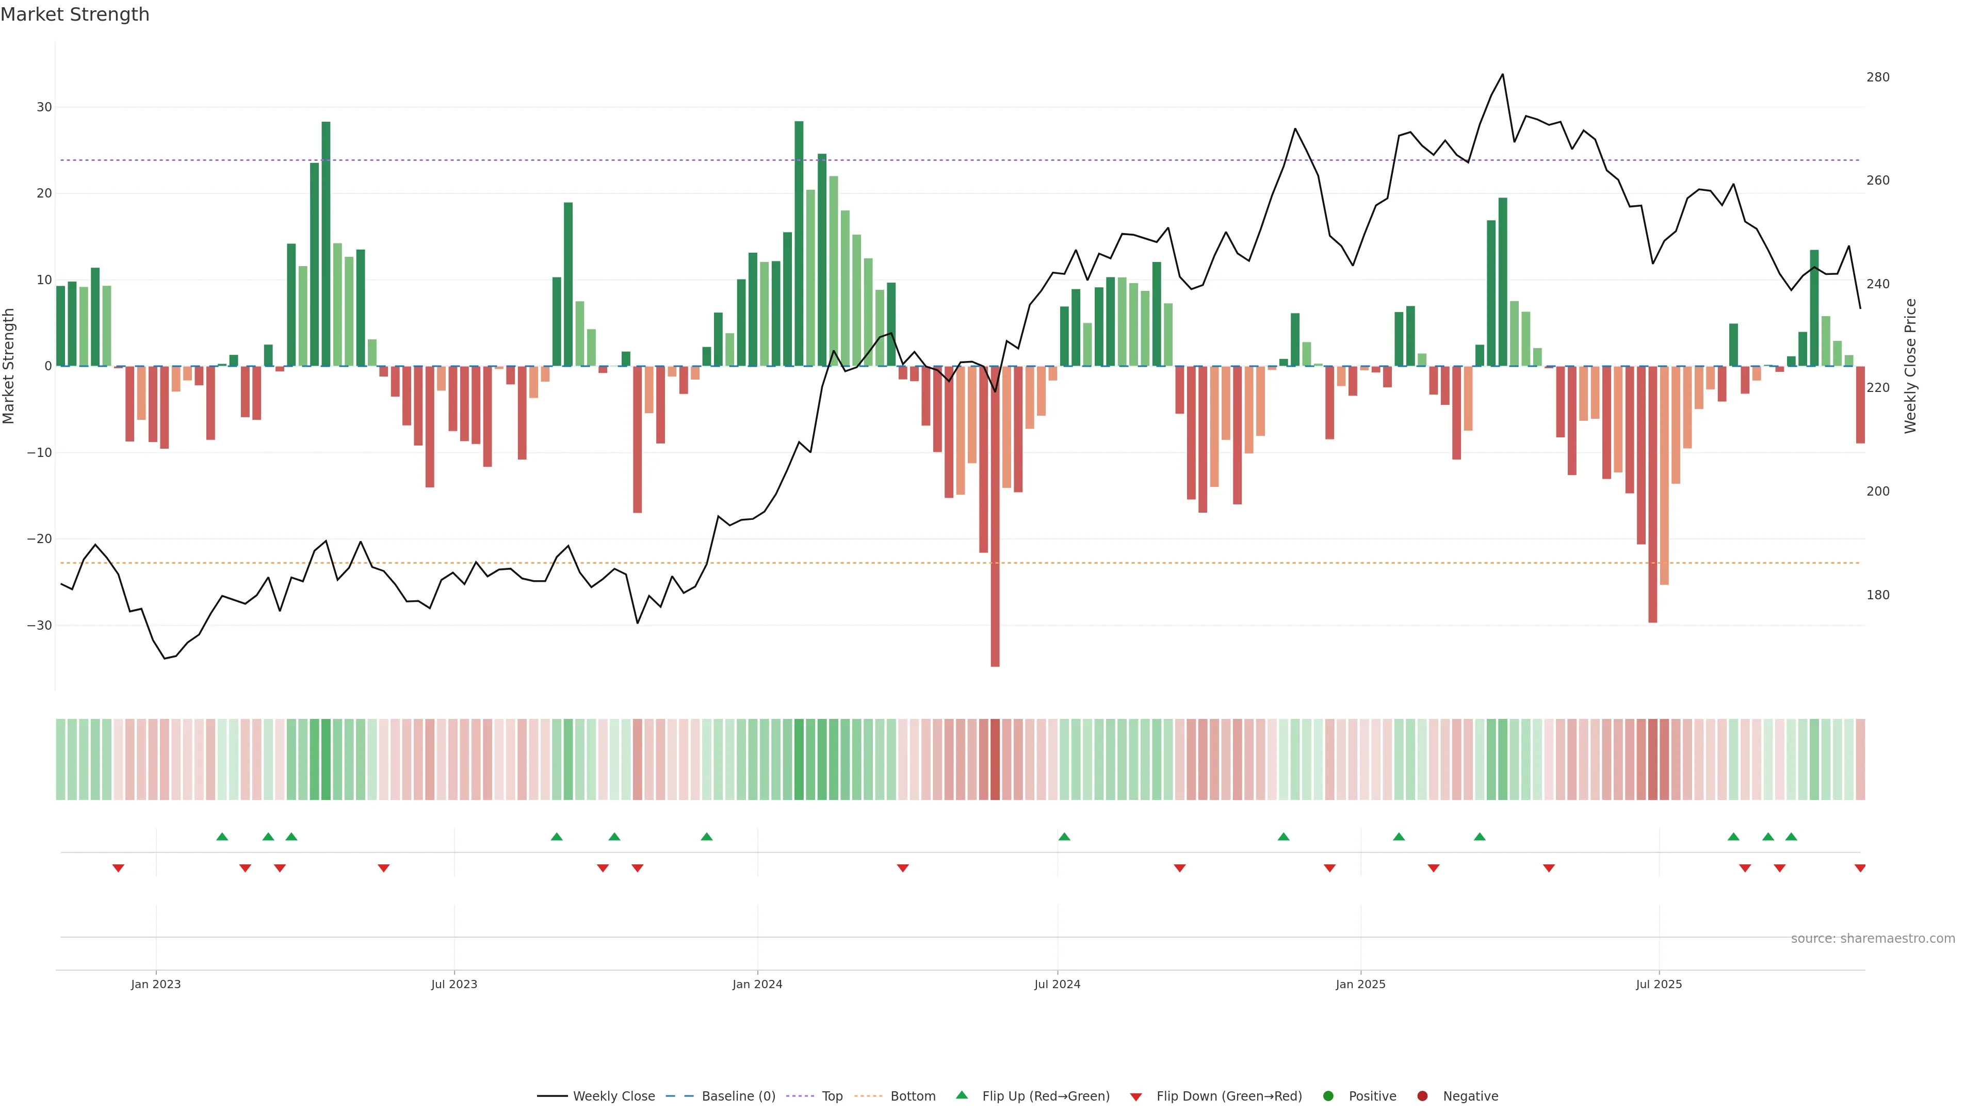Image resolution: width=1981 pixels, height=1114 pixels.
Task: Click the red Flip Down legend triangle
Action: (x=1136, y=1096)
